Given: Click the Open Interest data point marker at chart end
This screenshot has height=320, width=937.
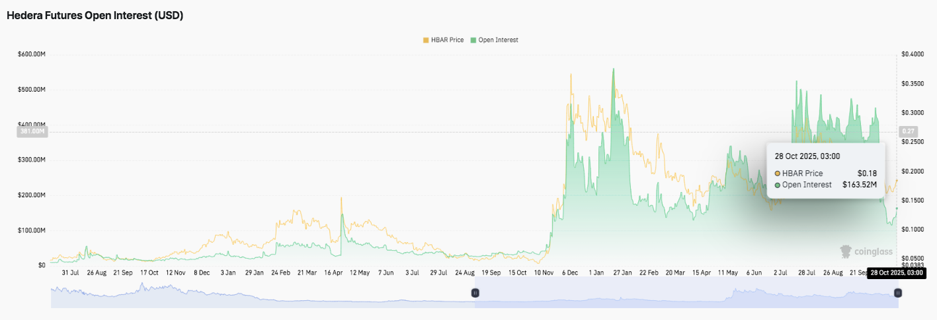Looking at the screenshot, I should click(897, 208).
